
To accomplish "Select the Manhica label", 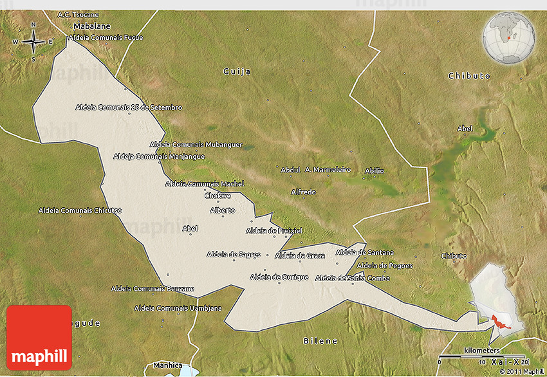I will pyautogui.click(x=167, y=365).
